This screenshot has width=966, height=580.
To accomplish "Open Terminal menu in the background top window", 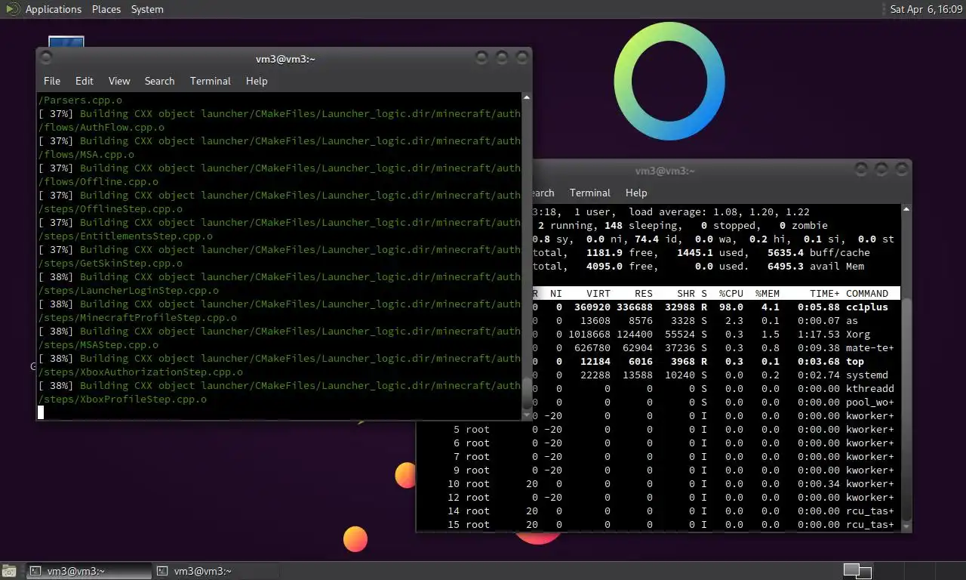I will point(589,193).
